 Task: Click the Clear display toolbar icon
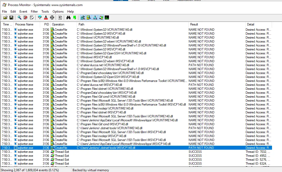[x=32, y=18]
